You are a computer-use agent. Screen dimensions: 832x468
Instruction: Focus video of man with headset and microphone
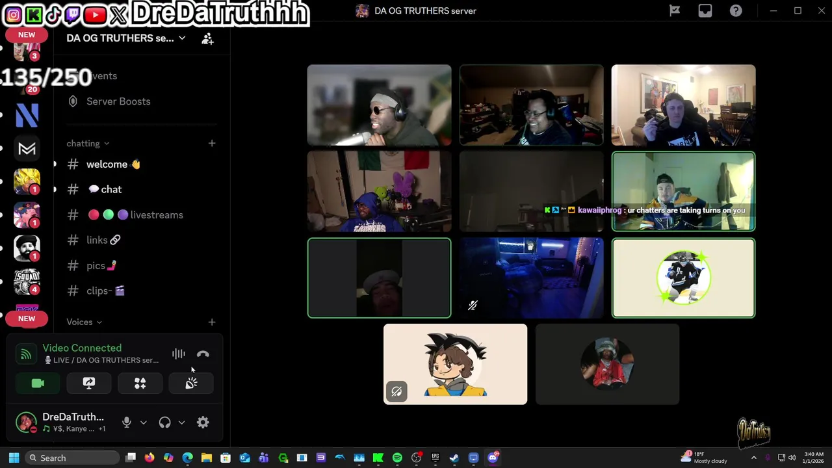[x=379, y=105]
